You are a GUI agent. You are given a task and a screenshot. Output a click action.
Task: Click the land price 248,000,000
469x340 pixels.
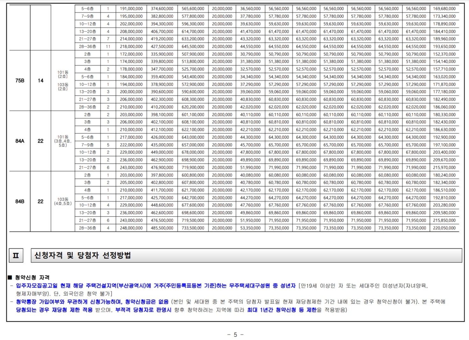pos(131,228)
